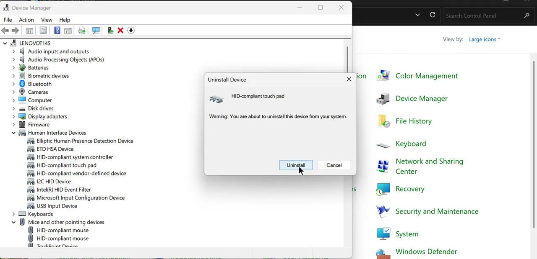Viewport: 537px width, 259px height.
Task: Expand the Display adapters category
Action: [13, 116]
